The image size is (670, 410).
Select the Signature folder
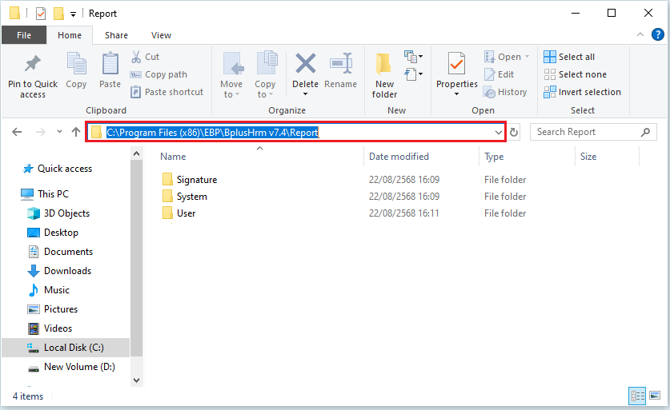[196, 180]
